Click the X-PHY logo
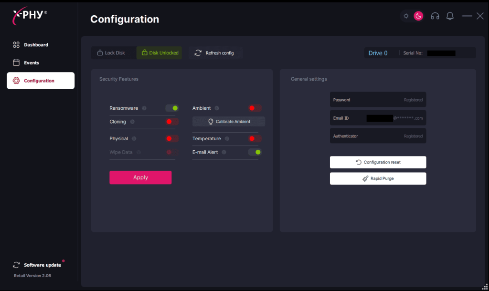 tap(30, 16)
